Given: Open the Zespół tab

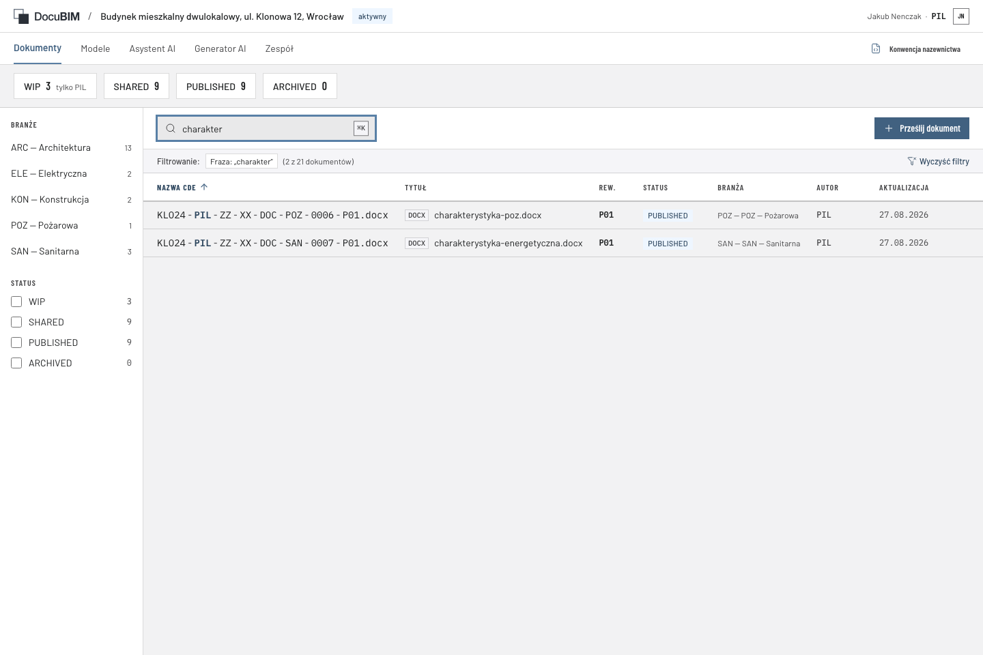Looking at the screenshot, I should pyautogui.click(x=279, y=48).
